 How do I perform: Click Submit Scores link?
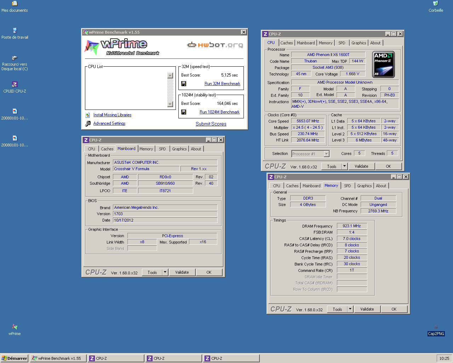(x=211, y=124)
